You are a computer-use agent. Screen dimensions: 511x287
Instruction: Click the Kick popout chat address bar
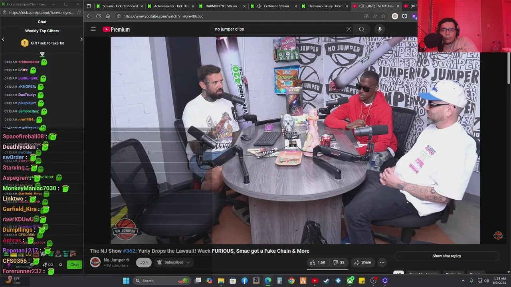tap(42, 12)
